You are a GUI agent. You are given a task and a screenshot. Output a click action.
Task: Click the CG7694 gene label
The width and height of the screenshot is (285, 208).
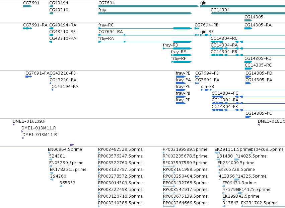coord(106,3)
